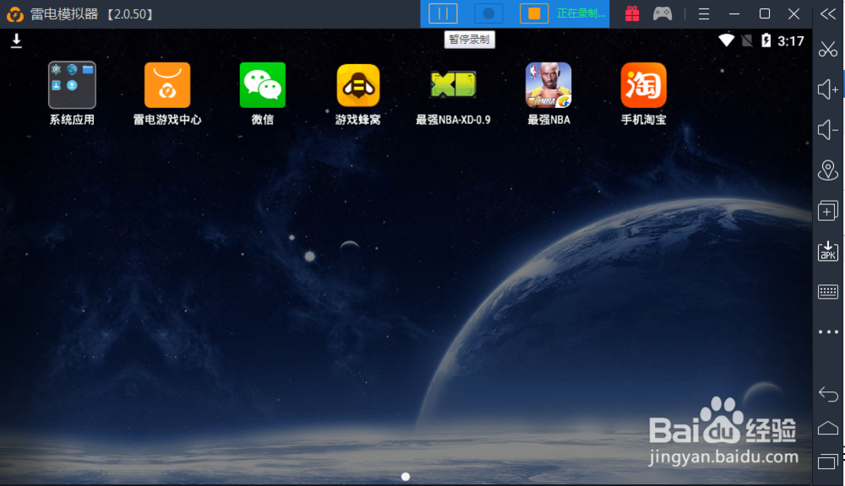Screen dimensions: 845x486
Task: Launch the 最强NBA game
Action: pyautogui.click(x=548, y=85)
